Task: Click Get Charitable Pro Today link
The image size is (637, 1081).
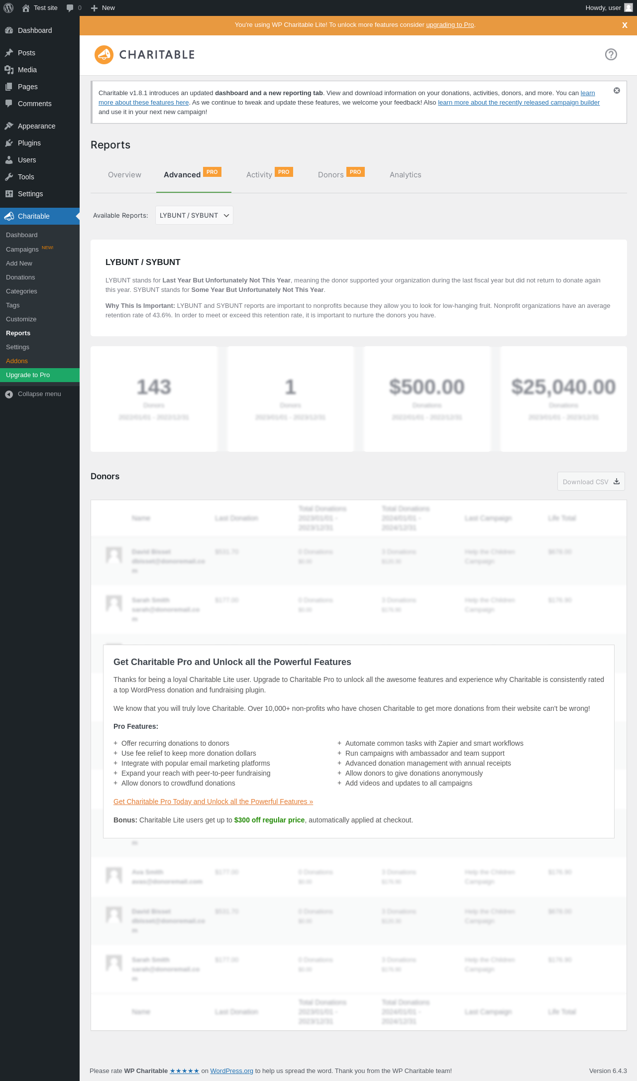Action: click(x=213, y=802)
